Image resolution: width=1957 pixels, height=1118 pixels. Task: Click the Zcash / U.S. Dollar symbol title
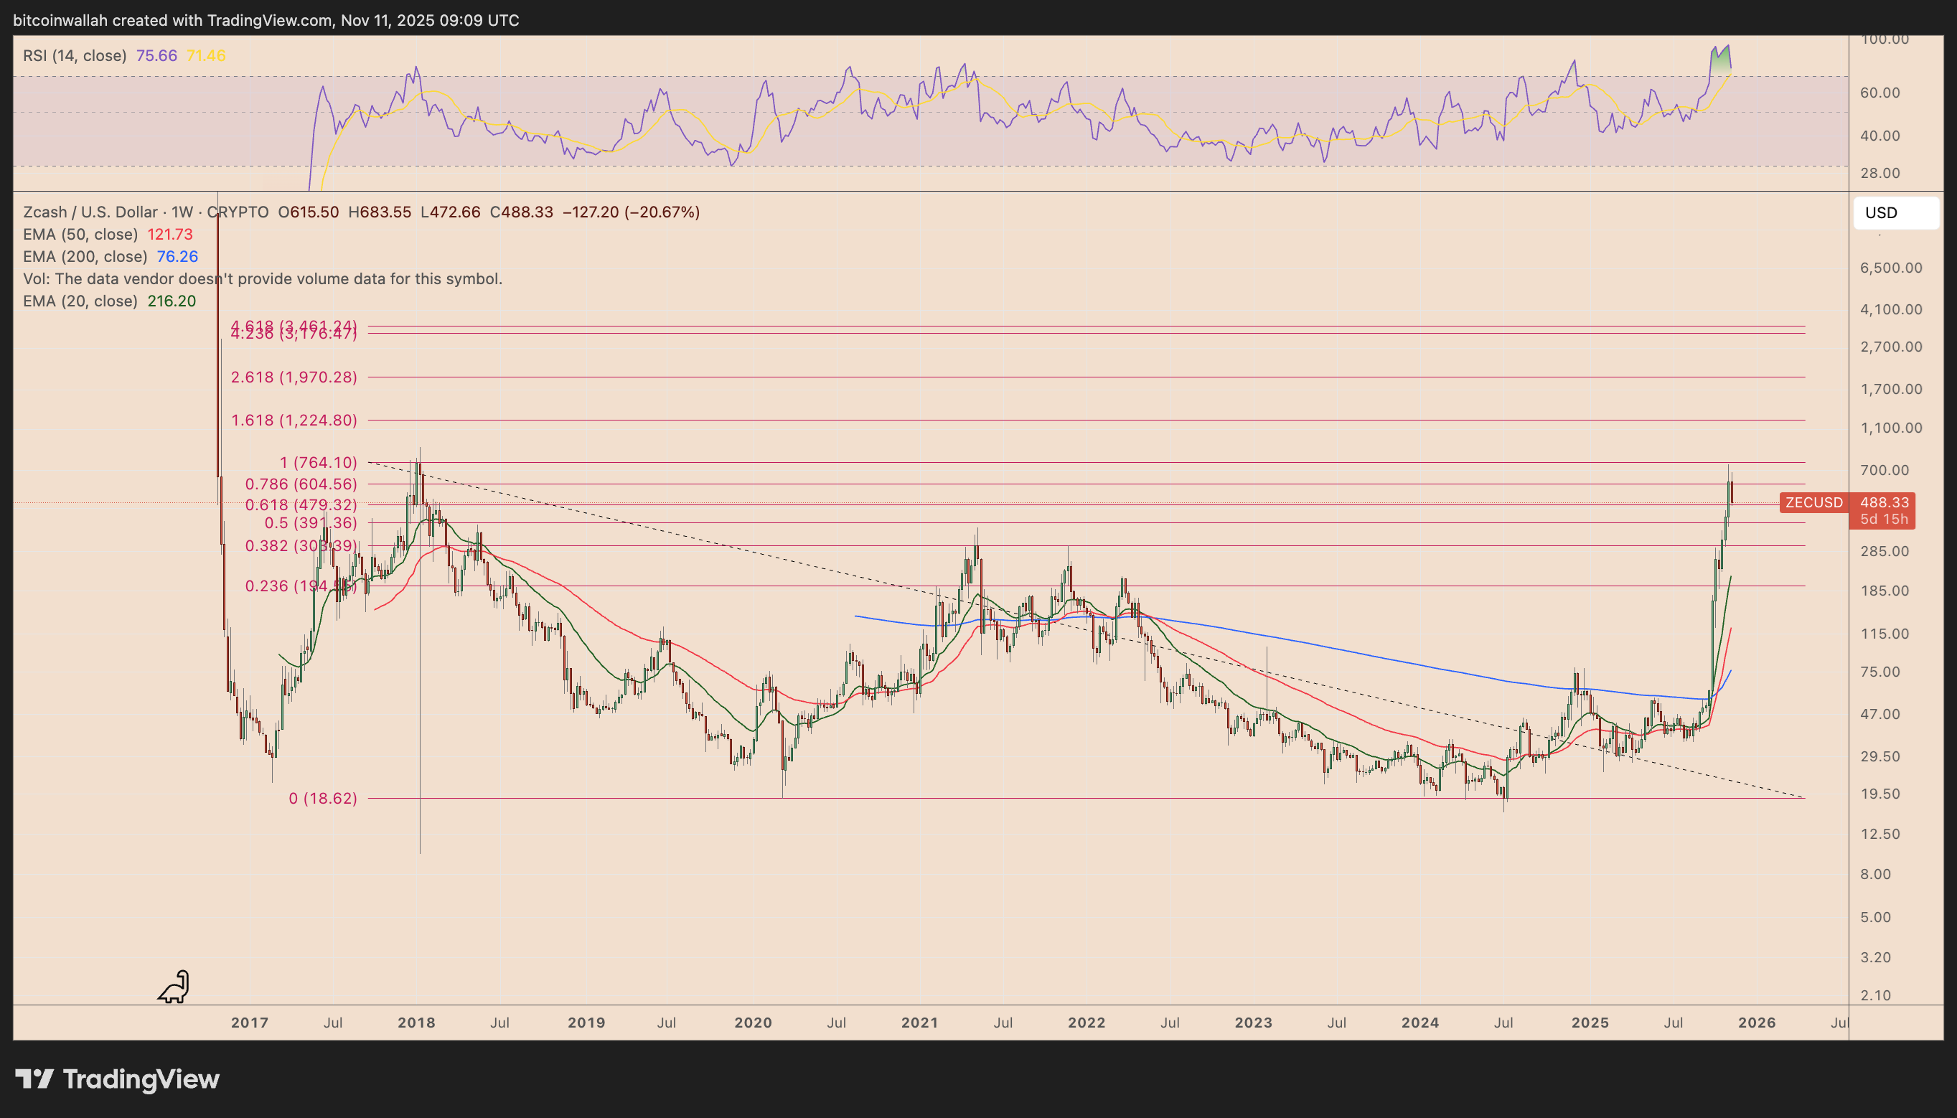(90, 212)
